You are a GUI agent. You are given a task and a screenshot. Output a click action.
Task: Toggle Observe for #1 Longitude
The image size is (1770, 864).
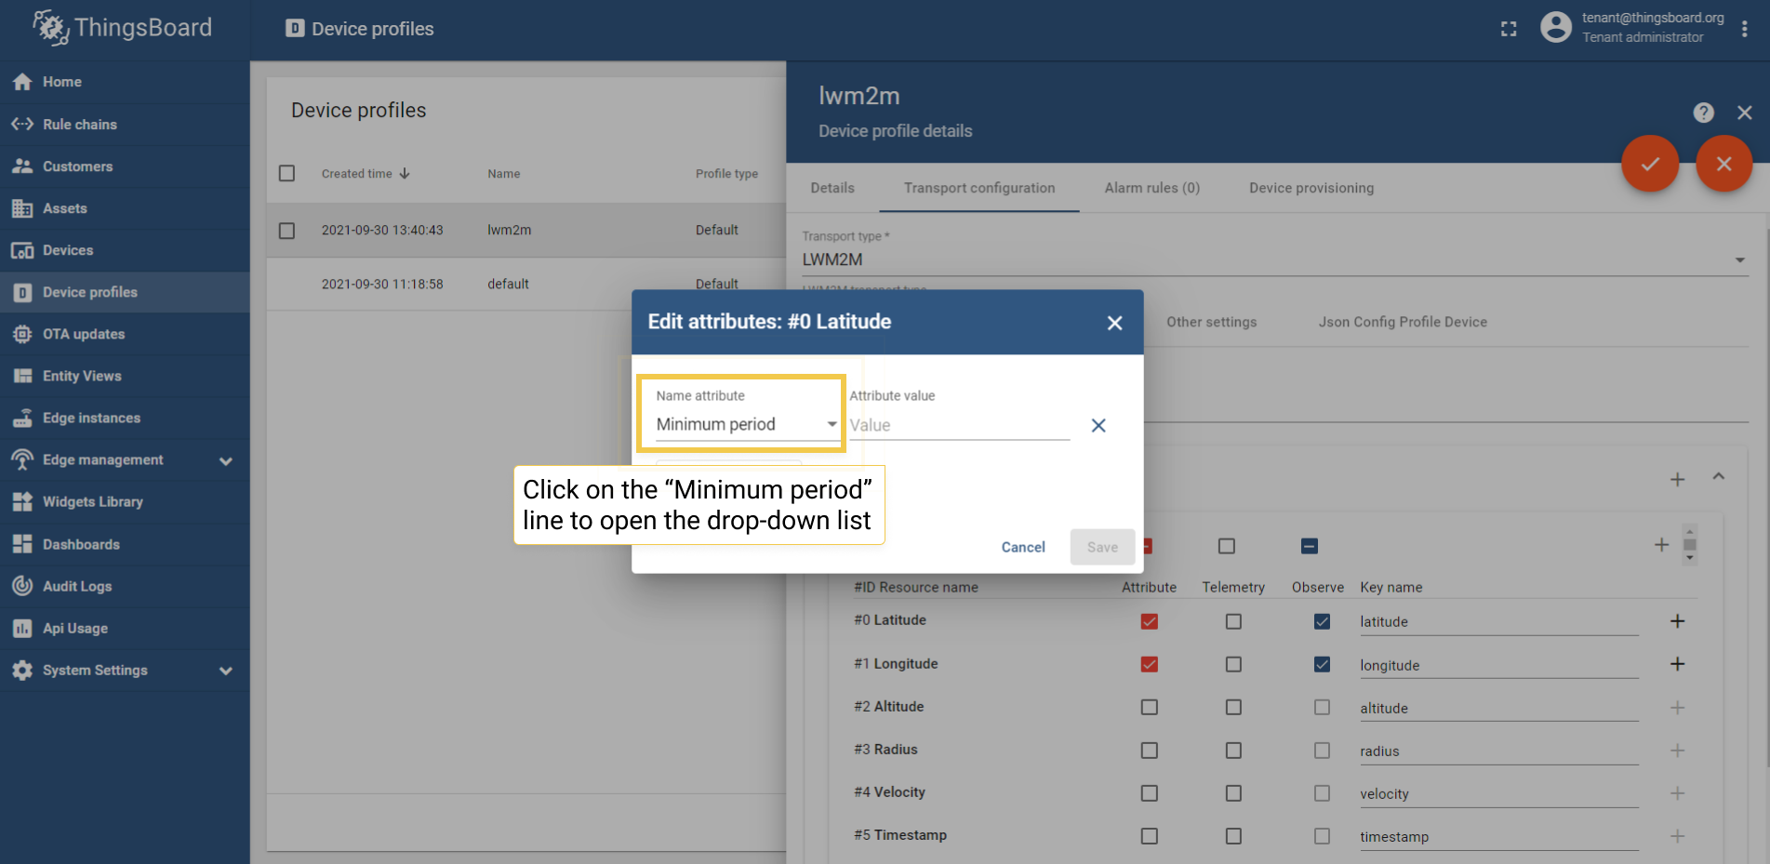click(x=1322, y=664)
